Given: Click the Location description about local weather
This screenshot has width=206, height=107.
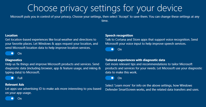Looking at the screenshot, I should 51,44.
